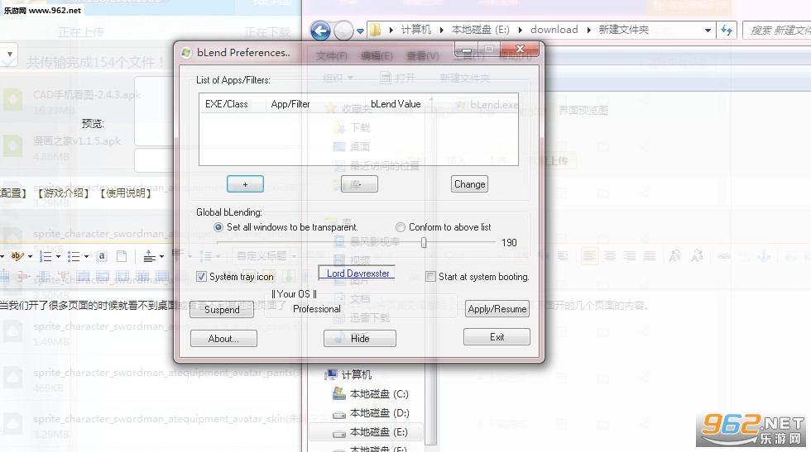Select 本地磁盘 (E:) in Explorer tree
Image resolution: width=811 pixels, height=452 pixels.
point(366,432)
